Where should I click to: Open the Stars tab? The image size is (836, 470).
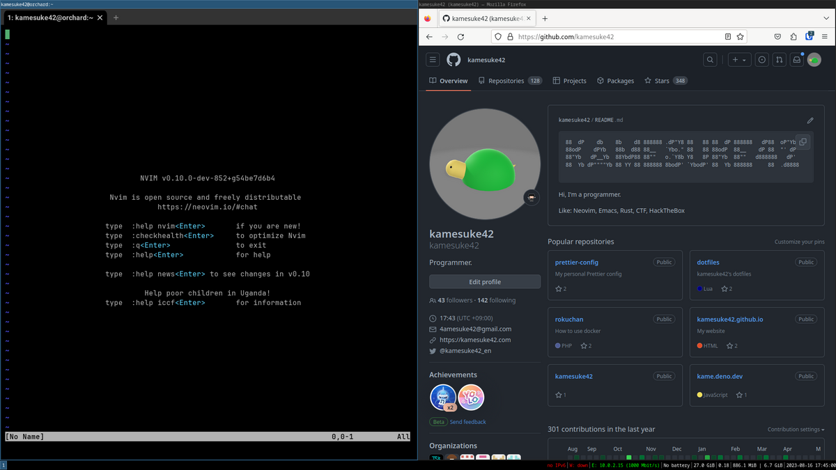tap(666, 81)
